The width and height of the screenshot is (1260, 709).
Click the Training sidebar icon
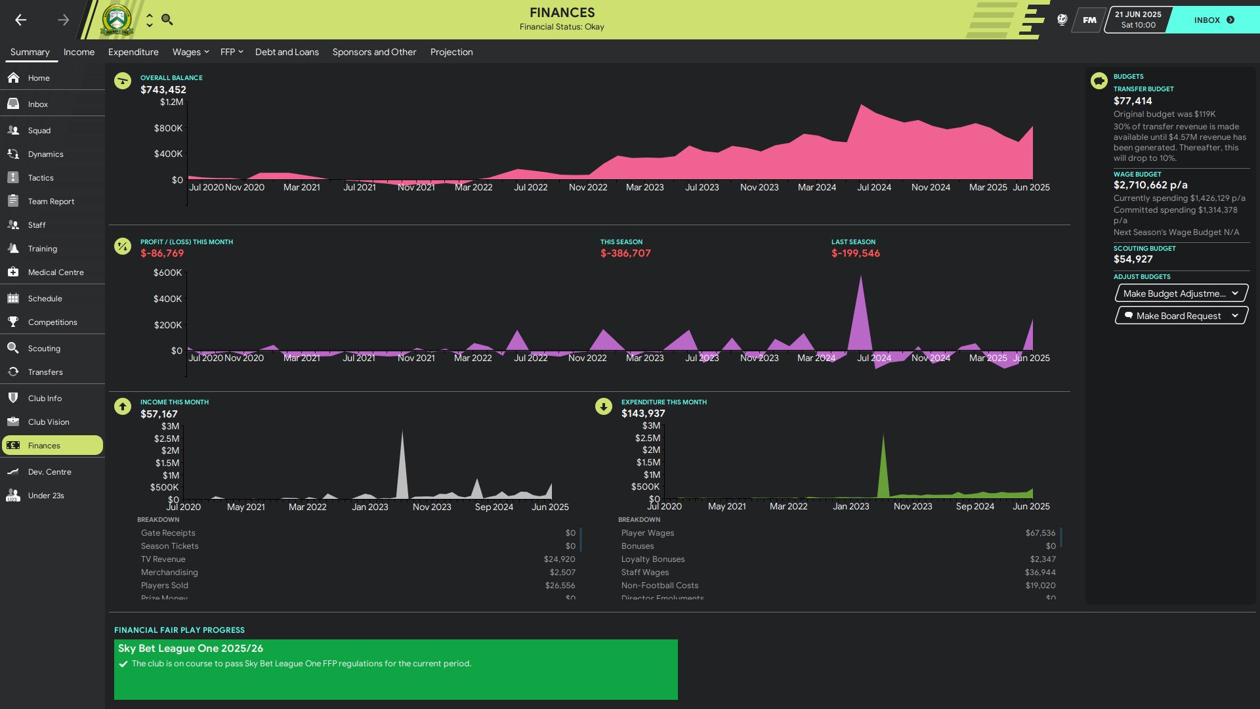tap(13, 248)
